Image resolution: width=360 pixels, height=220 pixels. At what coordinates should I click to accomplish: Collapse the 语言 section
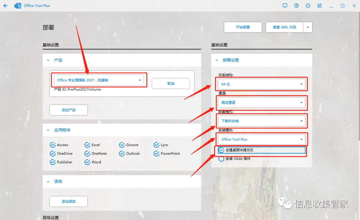pyautogui.click(x=48, y=181)
